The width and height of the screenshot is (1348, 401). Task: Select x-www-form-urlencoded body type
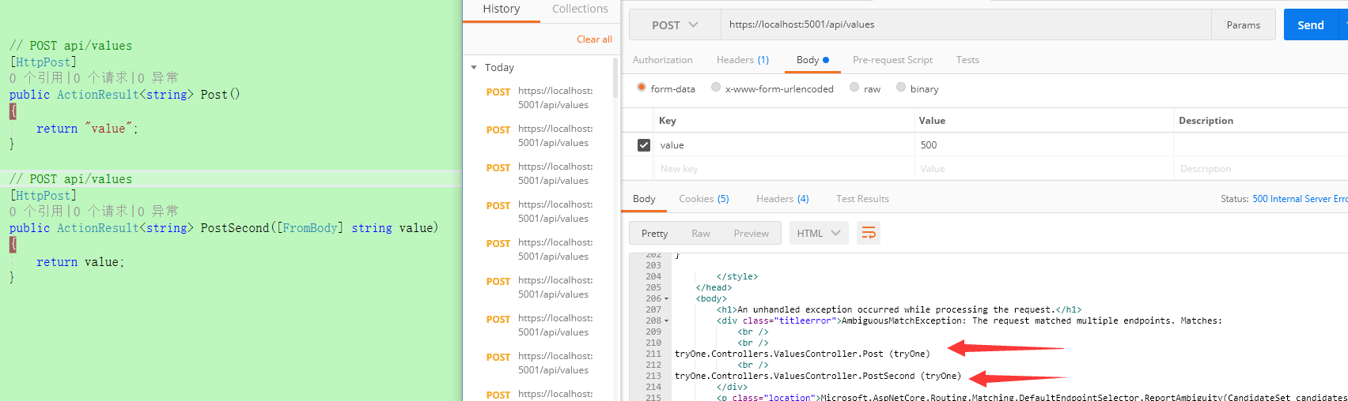(x=716, y=88)
